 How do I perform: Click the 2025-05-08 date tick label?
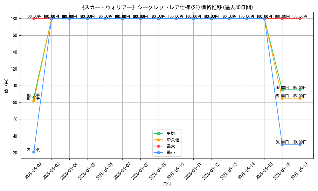pos(140,171)
